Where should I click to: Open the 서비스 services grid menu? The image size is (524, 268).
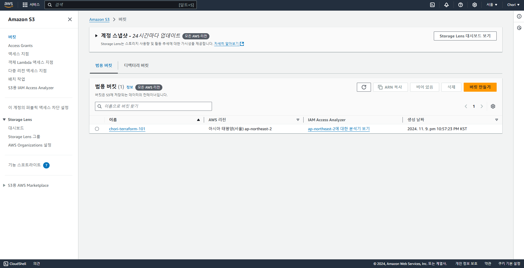click(x=31, y=5)
